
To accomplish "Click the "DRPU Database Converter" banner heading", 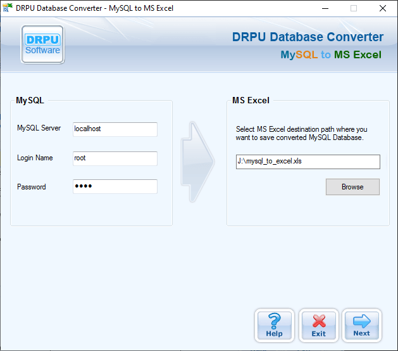I will 308,37.
